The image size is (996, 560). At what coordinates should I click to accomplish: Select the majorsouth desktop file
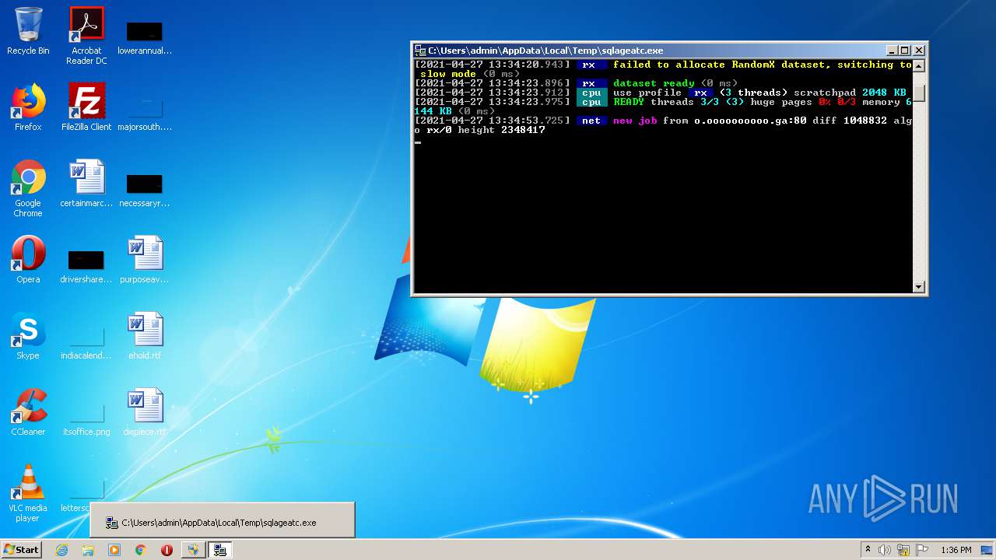(x=145, y=112)
